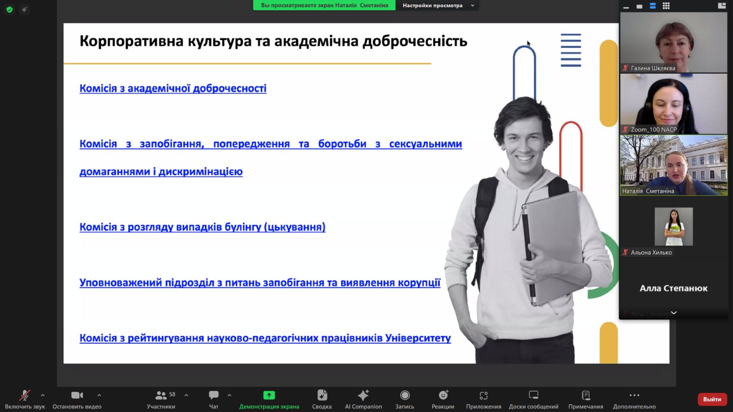Screen dimensions: 733x412
Task: Open the Чат panel
Action: pos(213,399)
